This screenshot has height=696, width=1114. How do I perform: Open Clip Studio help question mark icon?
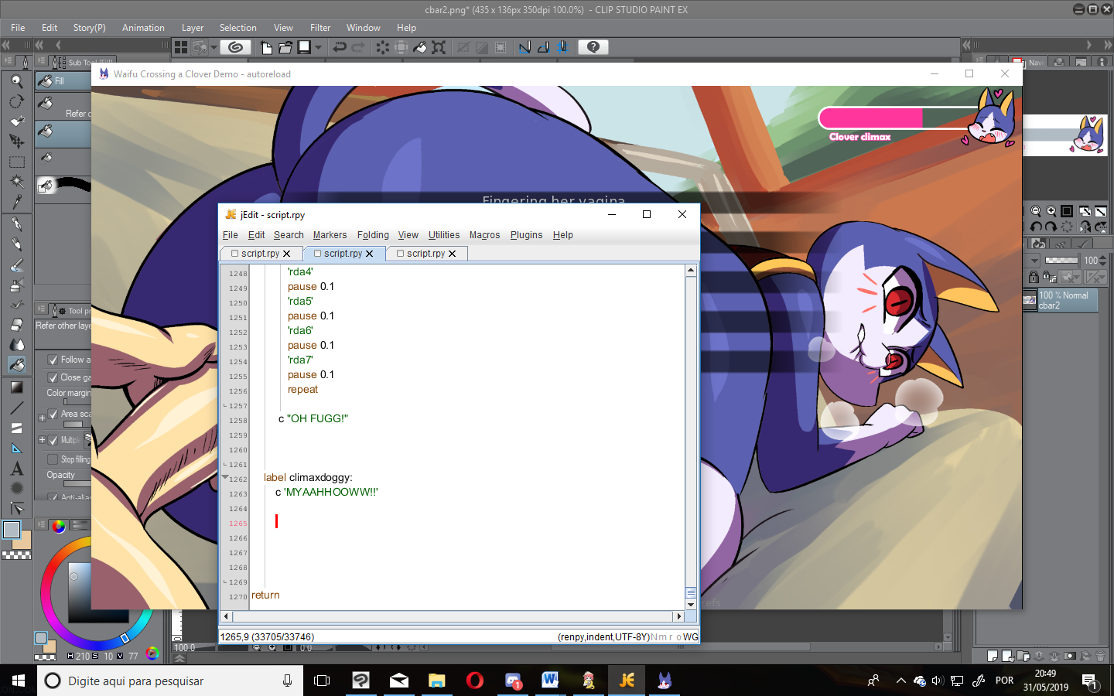click(593, 47)
